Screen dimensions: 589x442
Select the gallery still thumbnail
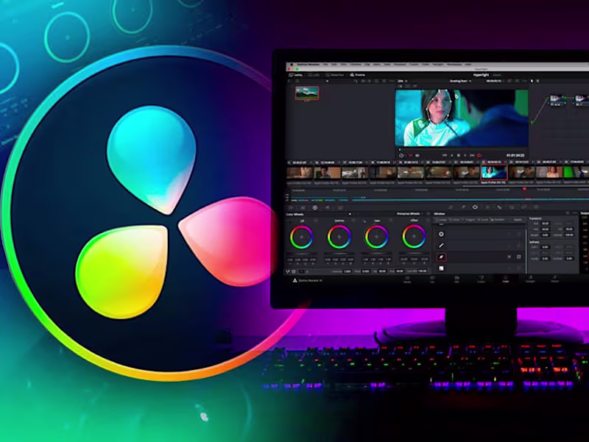[x=307, y=93]
